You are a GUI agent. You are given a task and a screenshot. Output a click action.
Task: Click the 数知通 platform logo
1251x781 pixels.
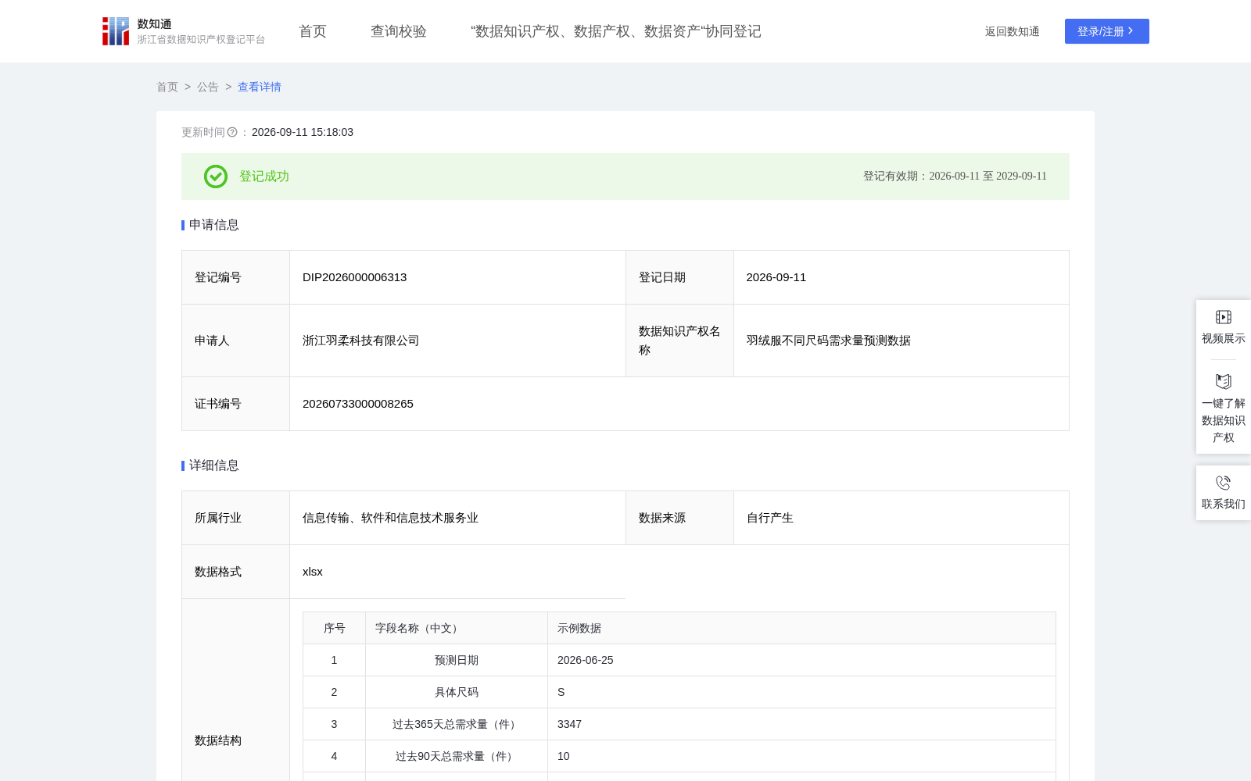(x=183, y=31)
